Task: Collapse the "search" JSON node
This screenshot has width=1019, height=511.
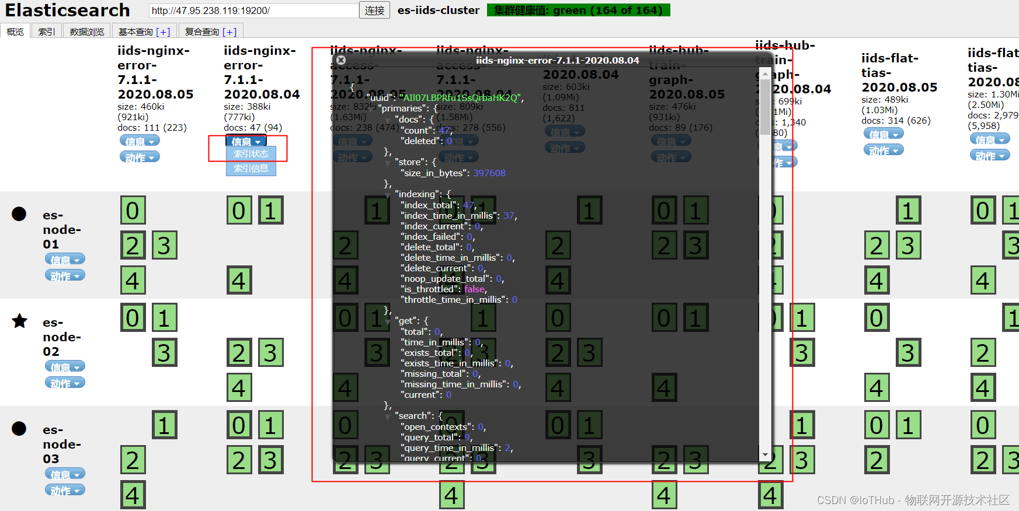Action: coord(388,416)
